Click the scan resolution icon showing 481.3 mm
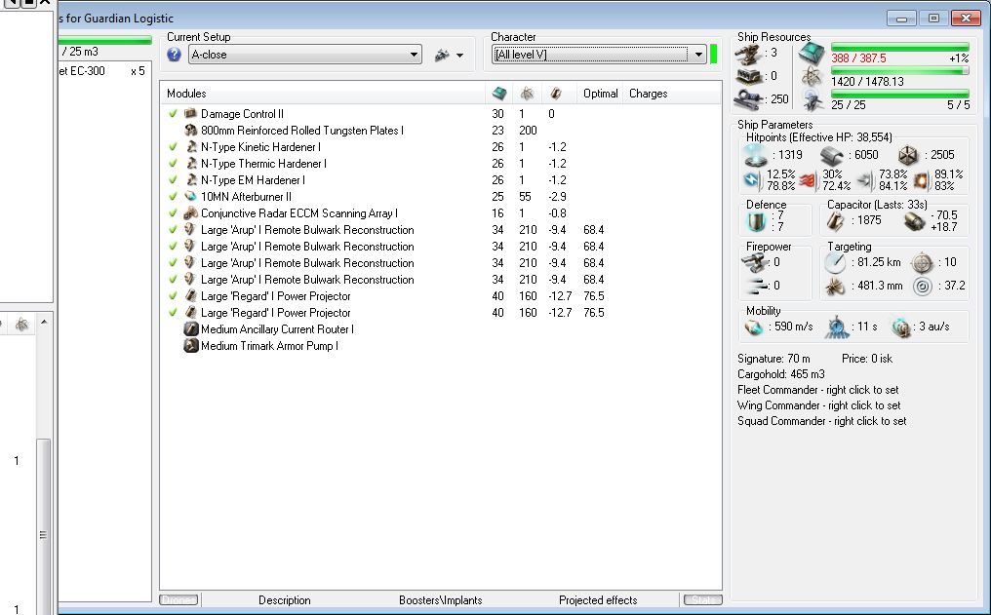 point(836,286)
